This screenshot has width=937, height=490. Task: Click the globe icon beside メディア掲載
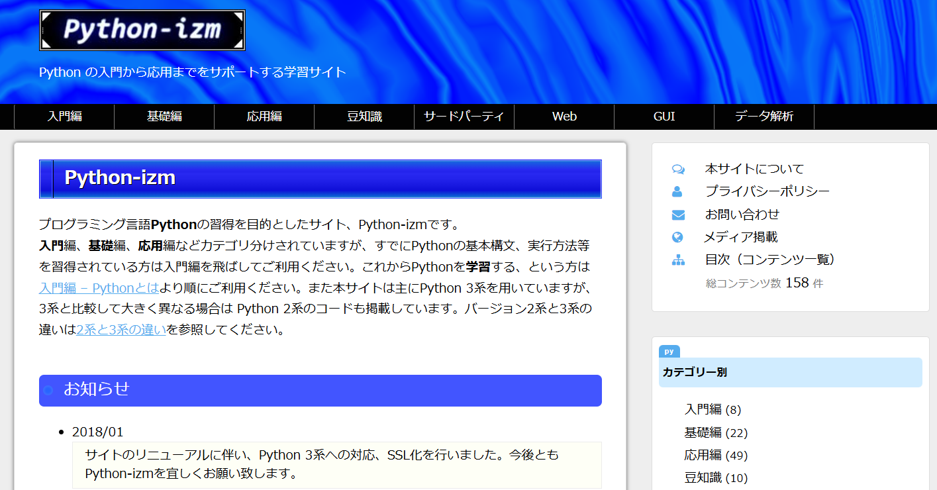pos(677,237)
